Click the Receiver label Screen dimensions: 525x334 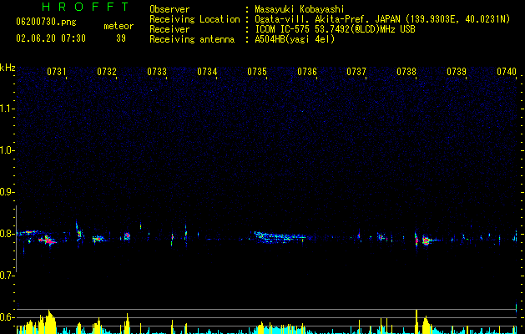tap(169, 29)
